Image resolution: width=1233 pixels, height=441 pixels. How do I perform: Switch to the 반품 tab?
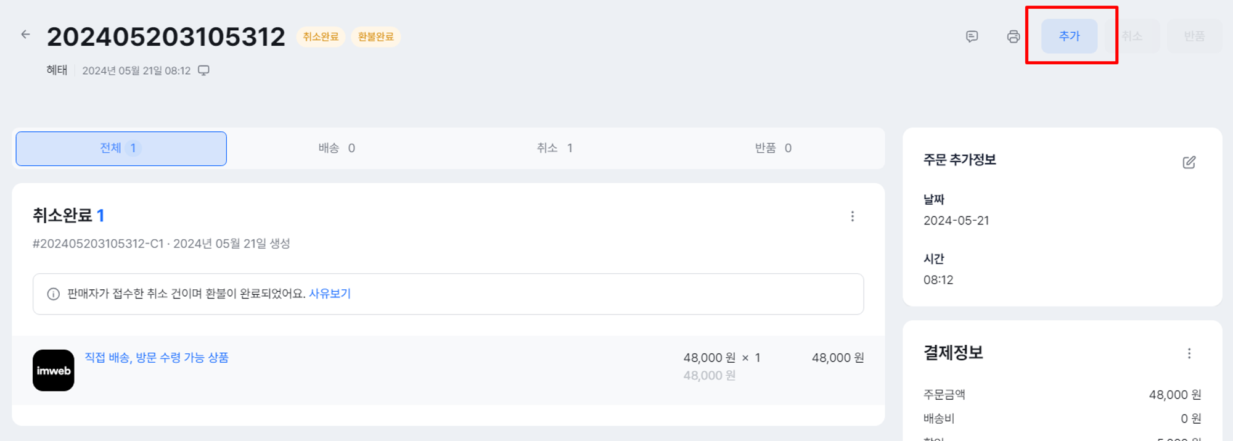(772, 148)
